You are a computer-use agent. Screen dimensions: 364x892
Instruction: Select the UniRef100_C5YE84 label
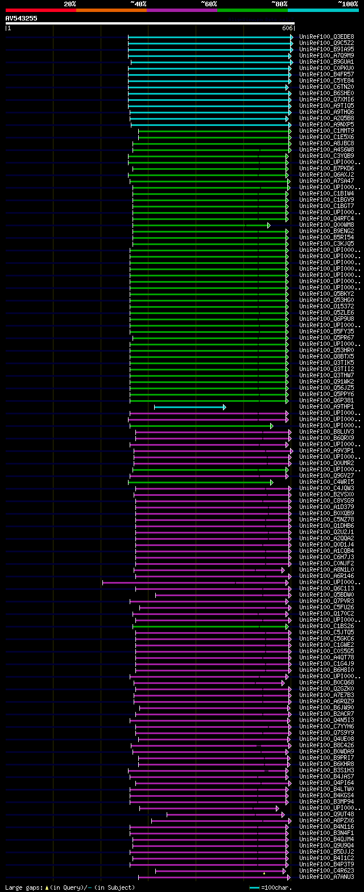pyautogui.click(x=326, y=80)
